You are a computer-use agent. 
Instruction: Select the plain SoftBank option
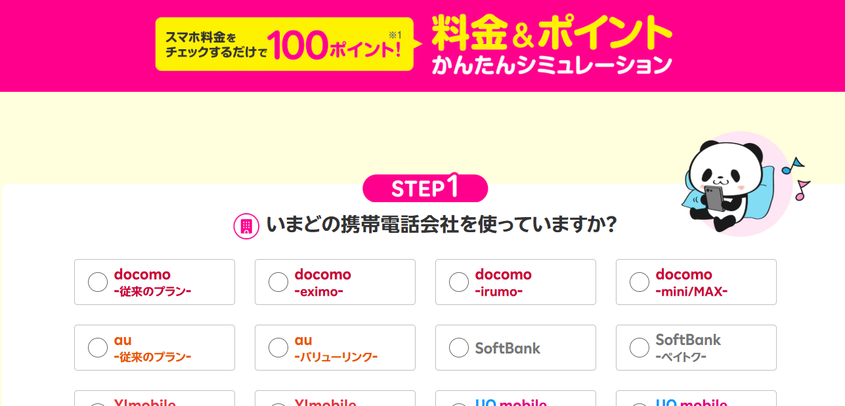click(459, 348)
